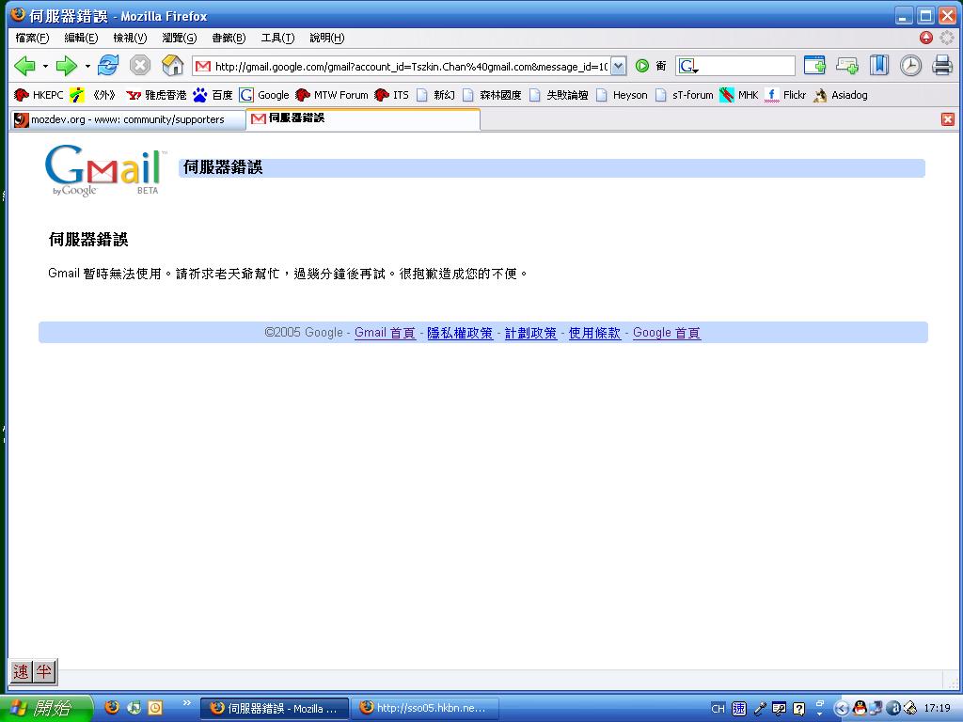Click the Windows 開始 Start button

pyautogui.click(x=45, y=708)
